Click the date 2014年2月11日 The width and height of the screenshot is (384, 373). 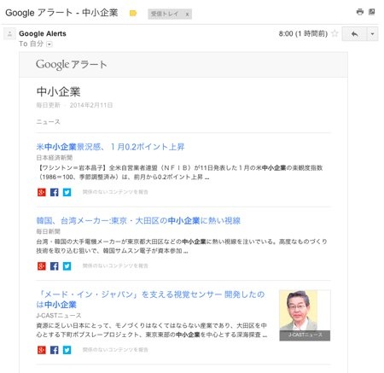coord(91,105)
